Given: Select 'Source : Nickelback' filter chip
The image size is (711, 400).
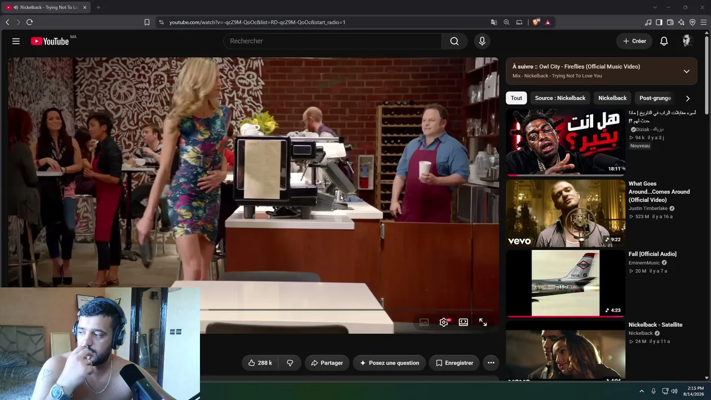Looking at the screenshot, I should pos(560,98).
